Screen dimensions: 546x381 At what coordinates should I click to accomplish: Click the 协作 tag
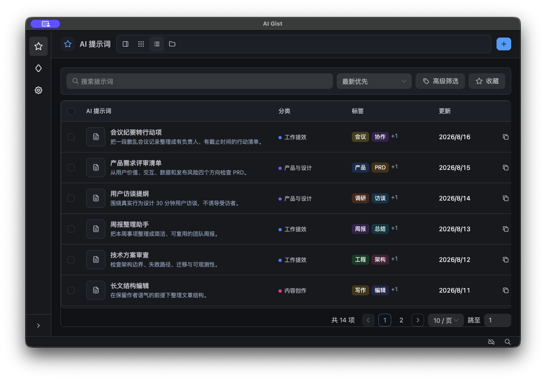(380, 137)
